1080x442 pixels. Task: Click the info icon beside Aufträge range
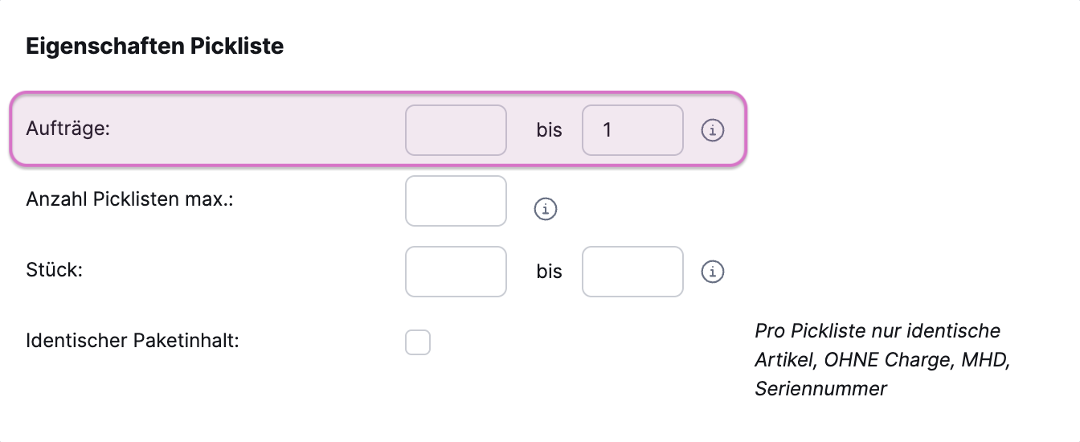pos(713,130)
